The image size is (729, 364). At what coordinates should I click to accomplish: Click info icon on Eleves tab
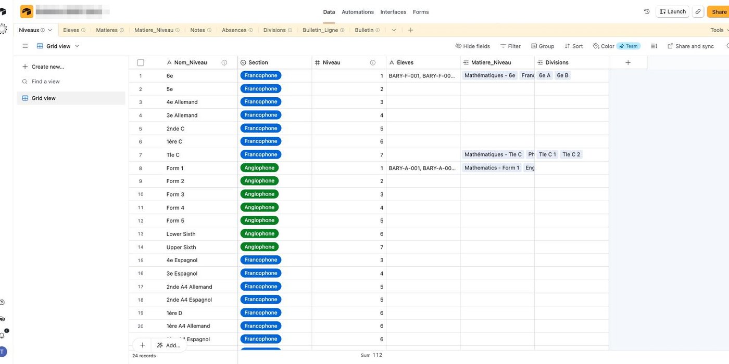point(83,30)
